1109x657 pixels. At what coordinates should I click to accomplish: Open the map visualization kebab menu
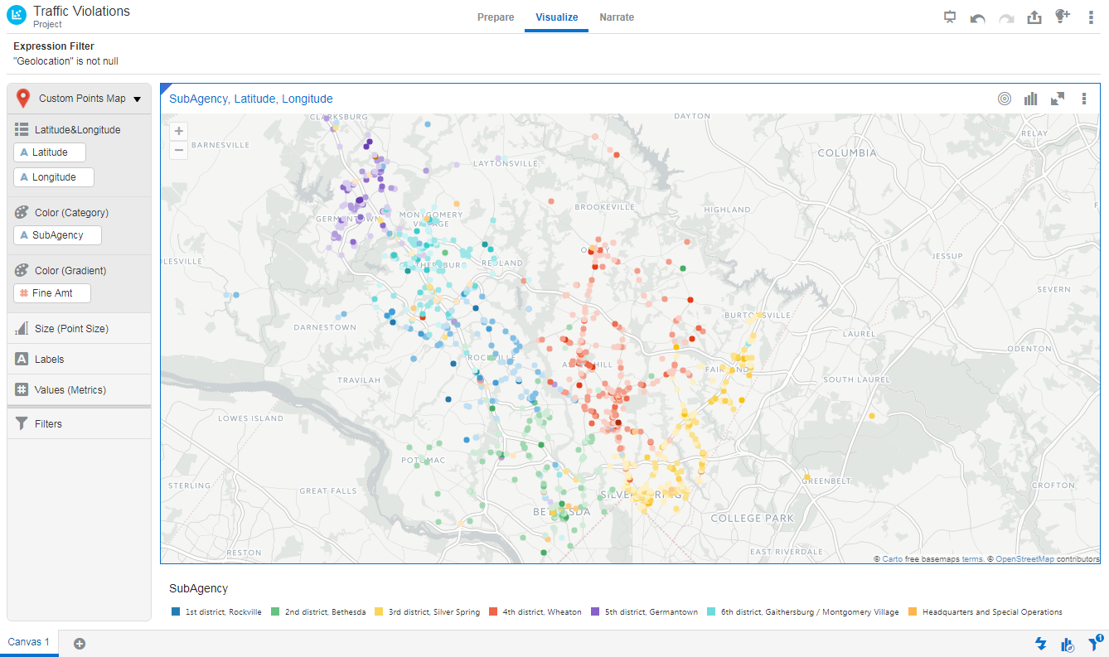[x=1084, y=99]
